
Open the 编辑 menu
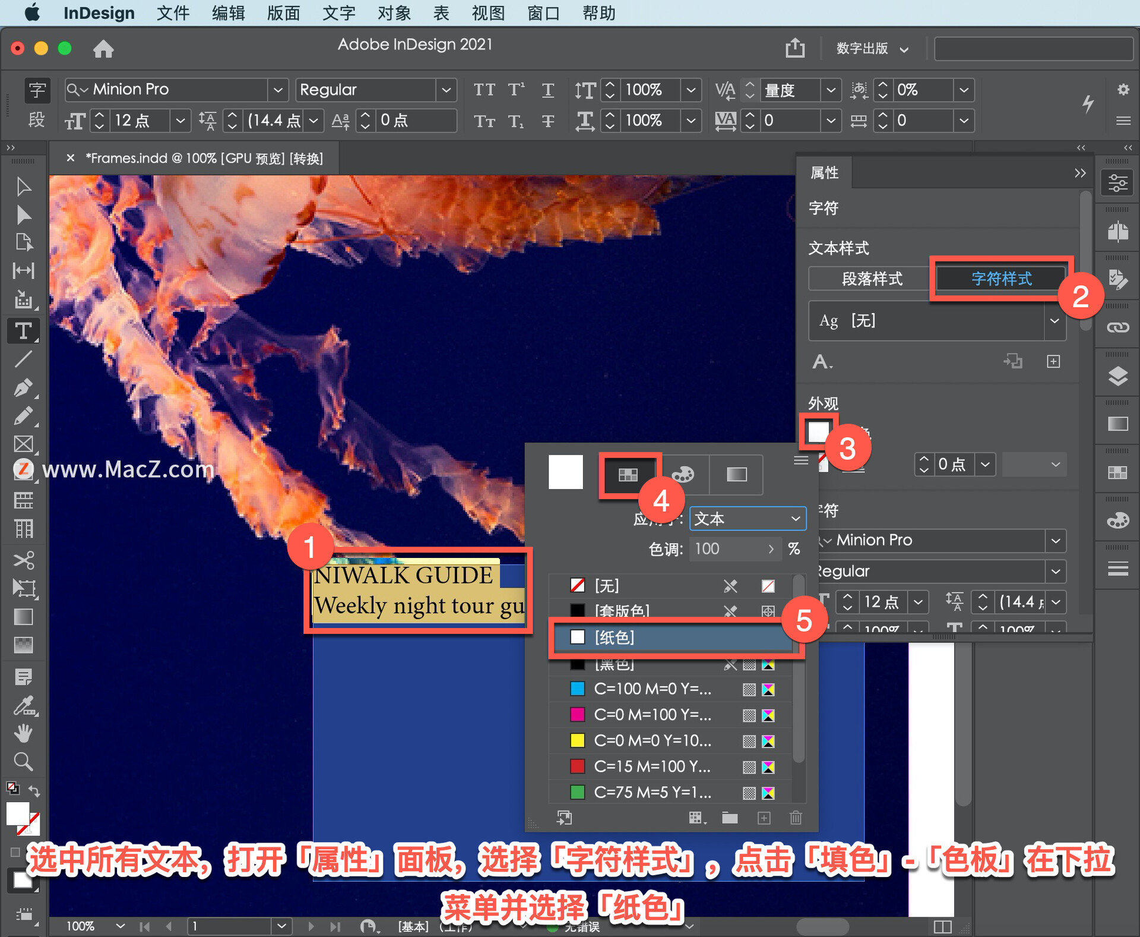(229, 13)
